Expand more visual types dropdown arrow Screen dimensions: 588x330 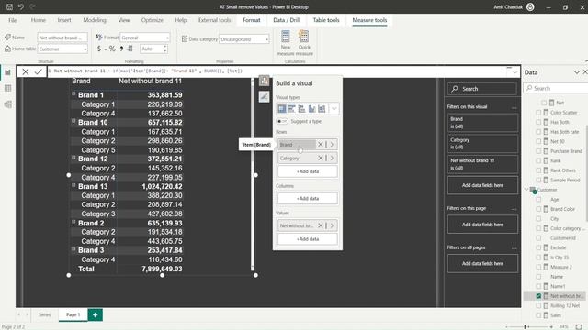(x=334, y=109)
